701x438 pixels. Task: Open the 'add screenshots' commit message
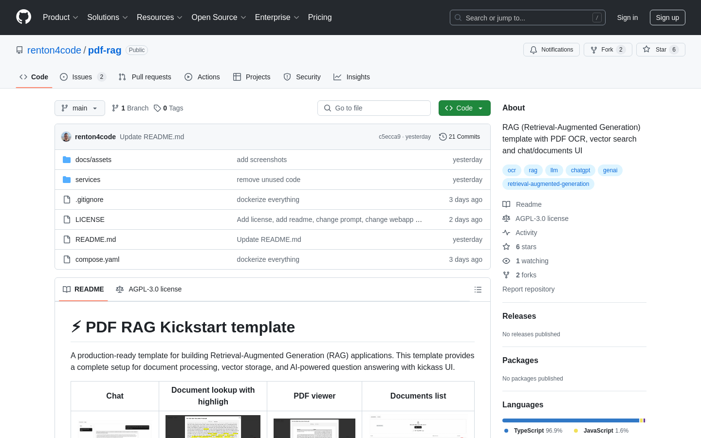coord(261,160)
